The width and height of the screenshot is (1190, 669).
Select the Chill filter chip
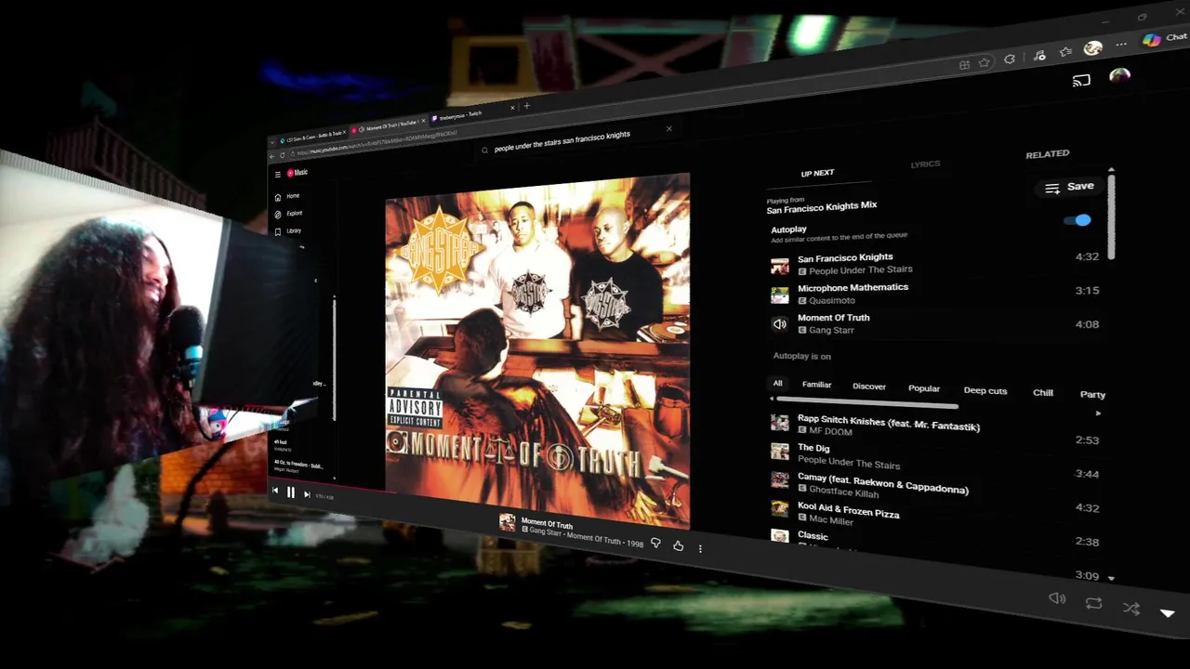pyautogui.click(x=1043, y=392)
